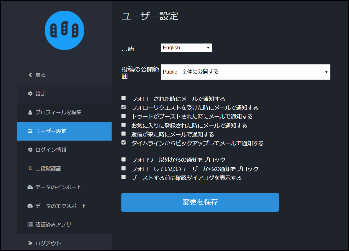Click the cloud download icon for データのエクスポート
Image resolution: width=349 pixels, height=251 pixels.
click(x=30, y=206)
